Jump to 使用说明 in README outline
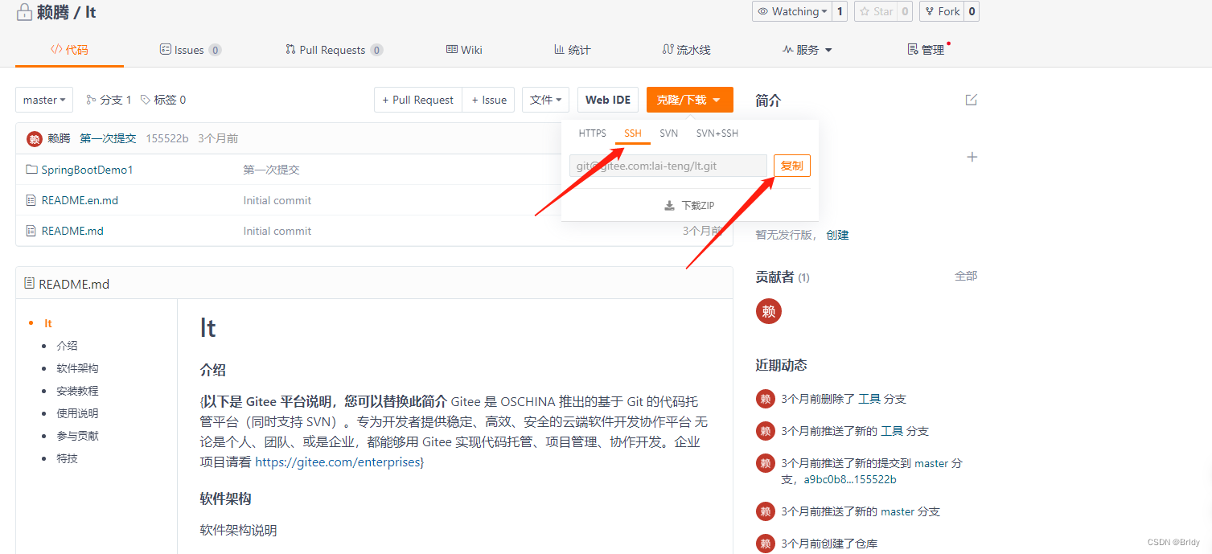Viewport: 1212px width, 554px height. 77,413
